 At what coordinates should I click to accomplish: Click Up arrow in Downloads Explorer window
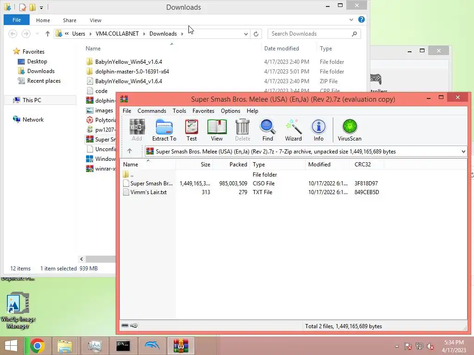48,34
